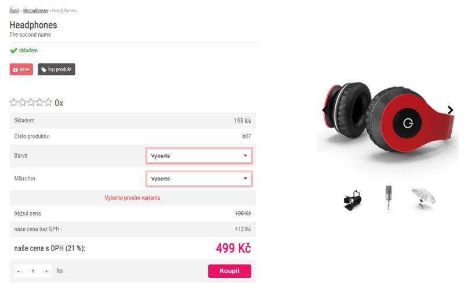Click the green 'skladem' availability checkmark
The image size is (464, 283).
coord(13,50)
